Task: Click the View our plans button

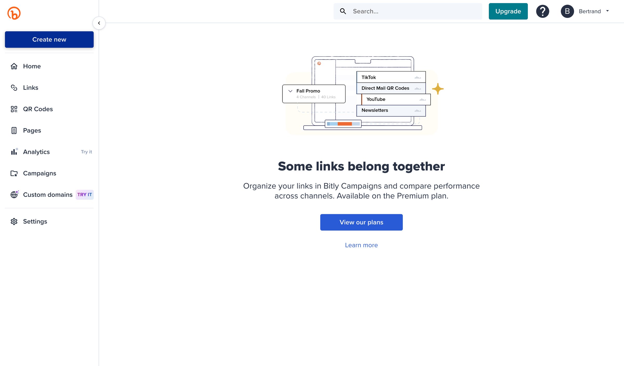Action: point(361,222)
